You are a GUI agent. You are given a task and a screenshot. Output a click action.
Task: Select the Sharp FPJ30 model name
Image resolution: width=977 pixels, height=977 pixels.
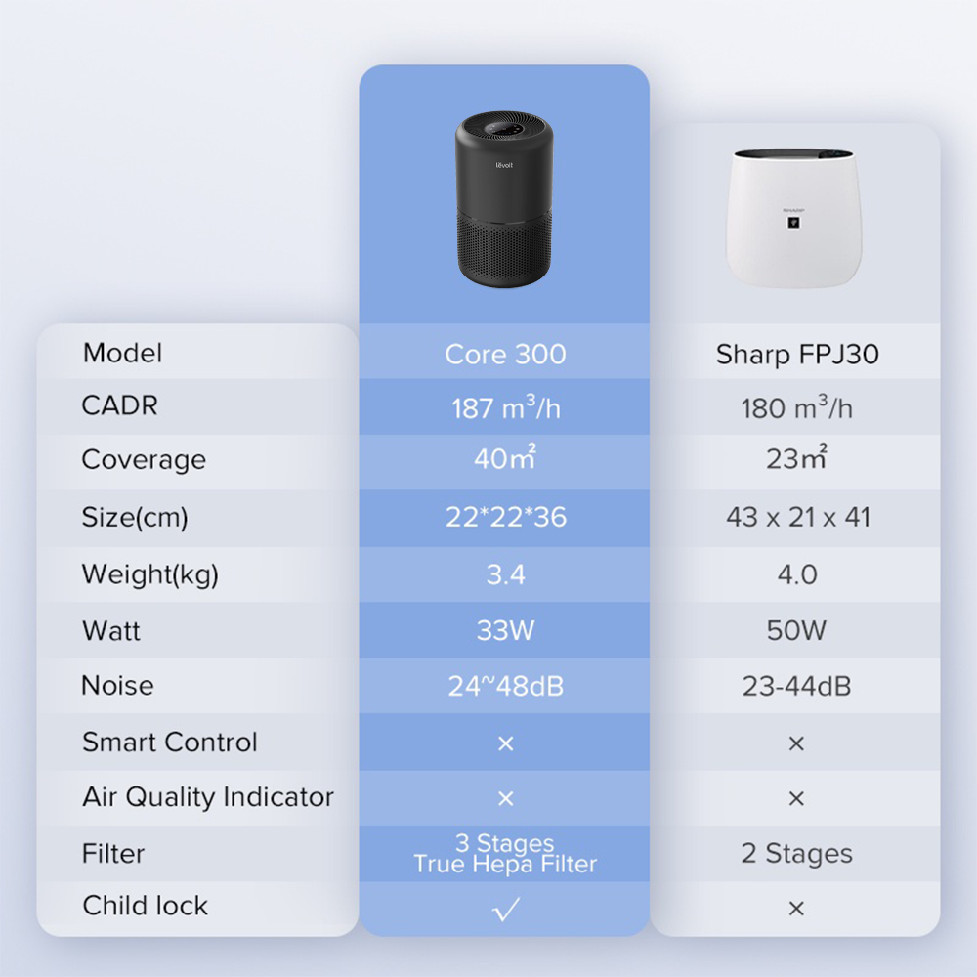[797, 355]
